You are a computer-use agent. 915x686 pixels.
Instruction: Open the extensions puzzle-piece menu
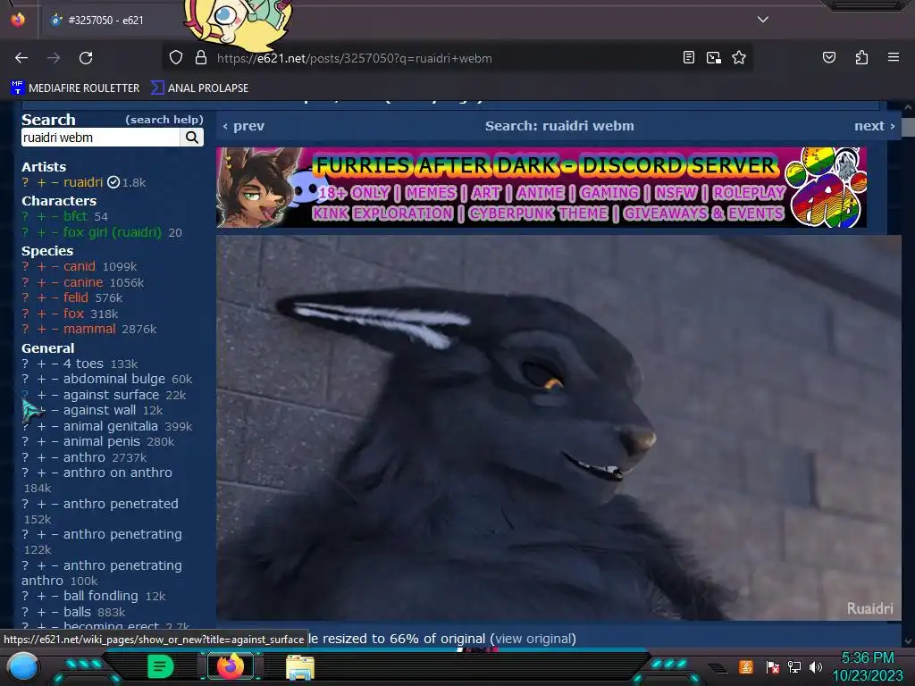(861, 57)
